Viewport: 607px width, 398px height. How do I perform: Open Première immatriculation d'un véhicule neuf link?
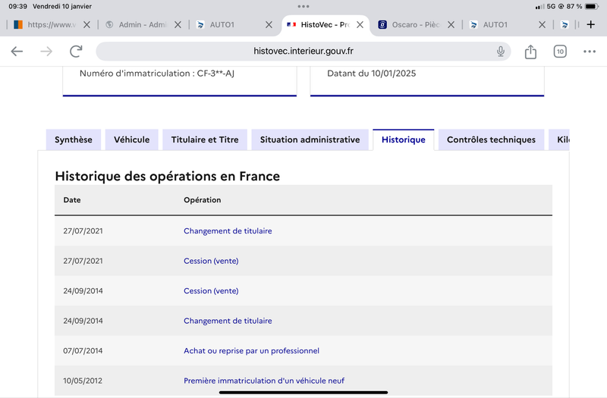pos(264,381)
